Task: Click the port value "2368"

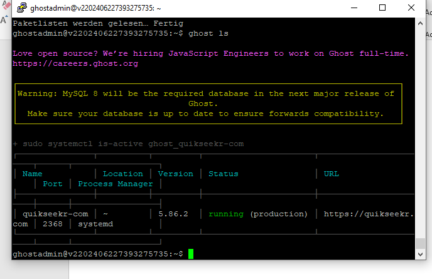Action: [x=53, y=224]
